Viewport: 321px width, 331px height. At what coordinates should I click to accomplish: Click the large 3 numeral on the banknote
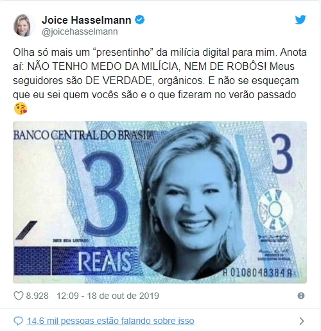103,192
